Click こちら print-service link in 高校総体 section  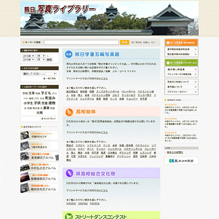coord(104,132)
